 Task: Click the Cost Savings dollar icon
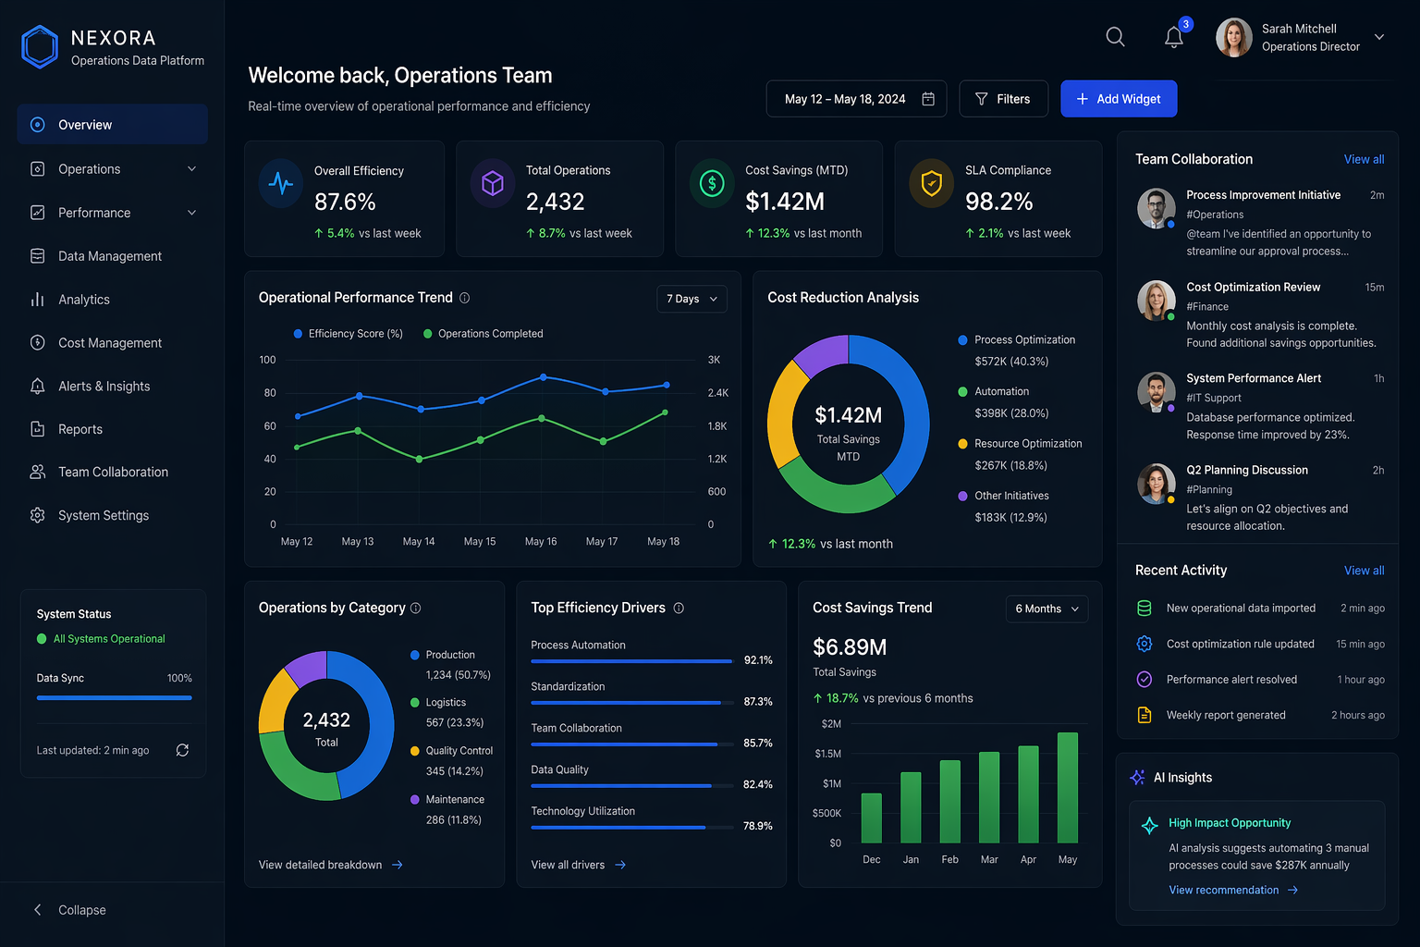(x=712, y=183)
